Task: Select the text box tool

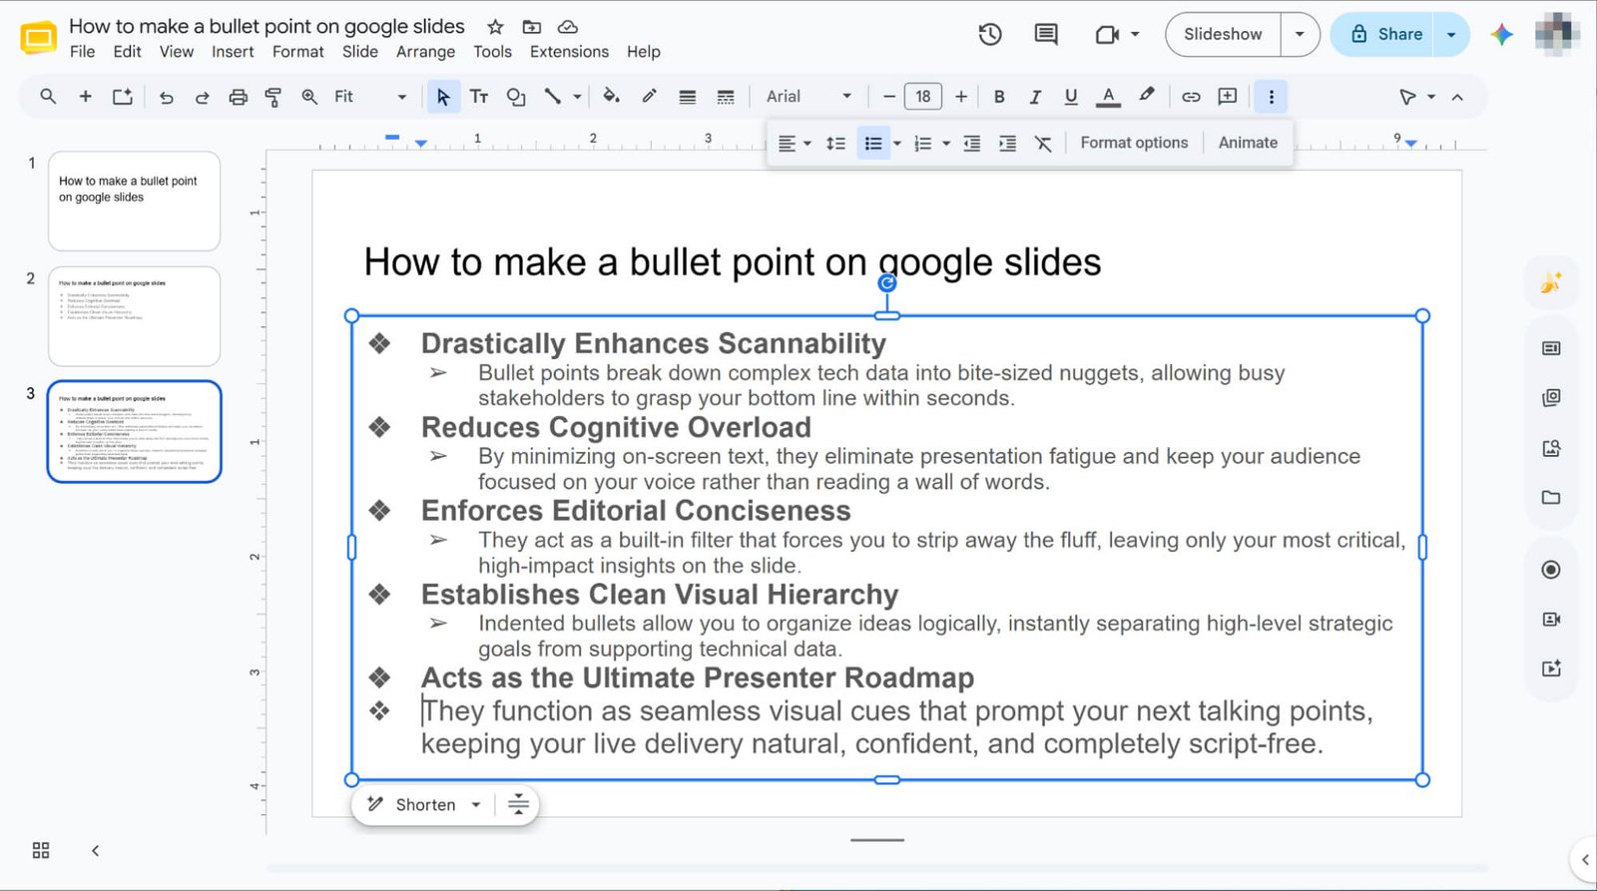Action: 479,97
